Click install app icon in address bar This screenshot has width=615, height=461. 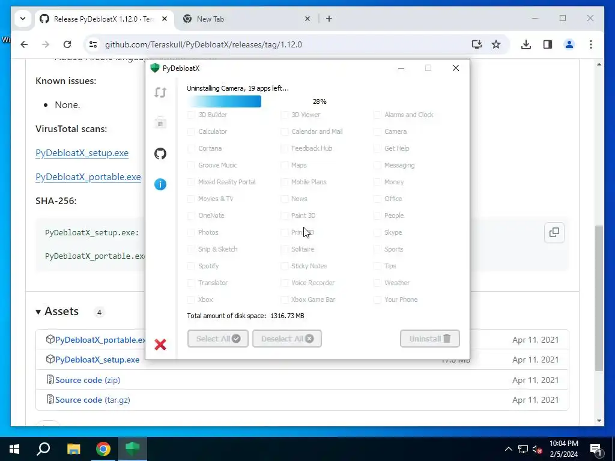pyautogui.click(x=476, y=44)
